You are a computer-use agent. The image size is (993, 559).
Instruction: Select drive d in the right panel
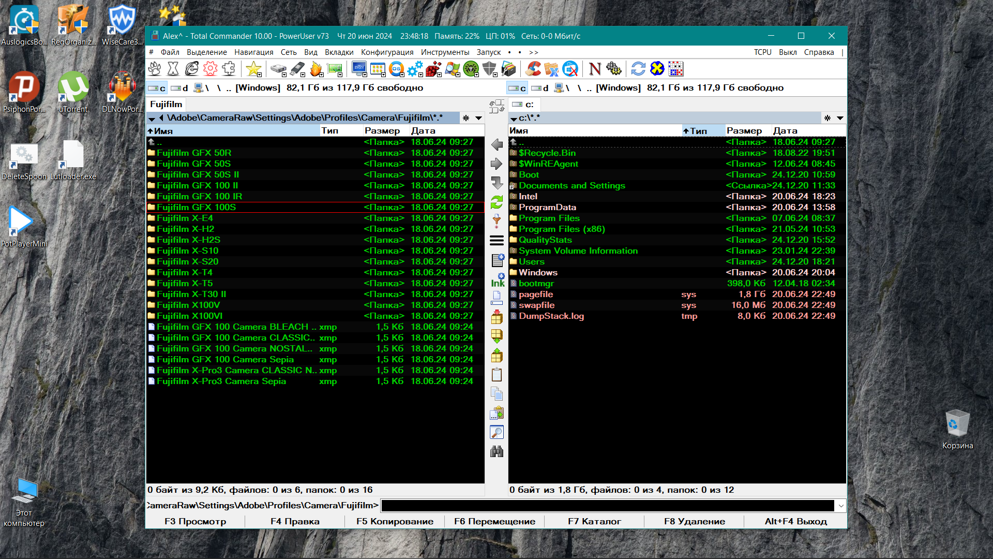[540, 88]
